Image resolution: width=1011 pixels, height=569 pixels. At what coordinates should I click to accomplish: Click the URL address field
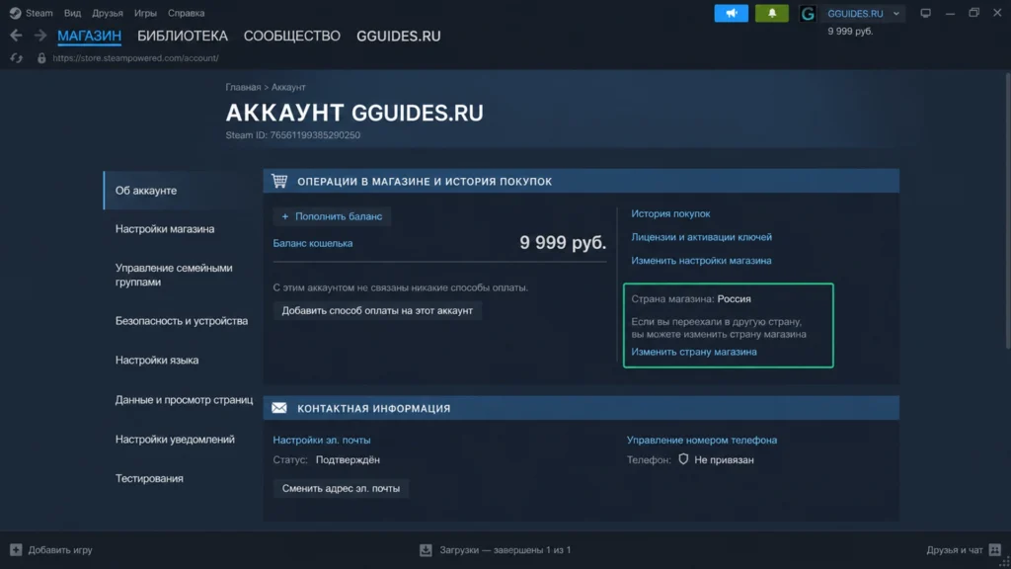[x=136, y=58]
